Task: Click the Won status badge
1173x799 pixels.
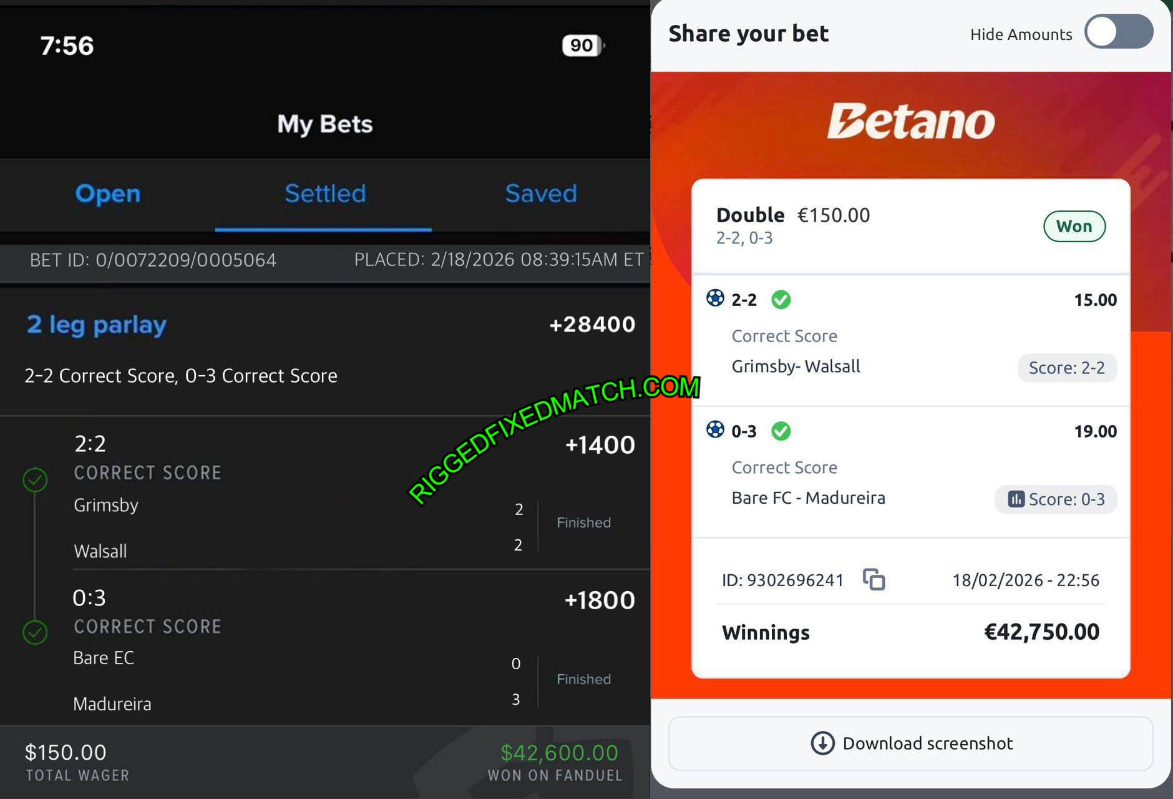Action: pos(1074,226)
